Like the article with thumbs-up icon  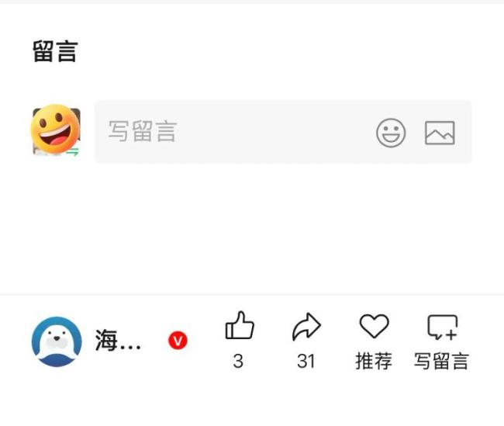tap(240, 325)
